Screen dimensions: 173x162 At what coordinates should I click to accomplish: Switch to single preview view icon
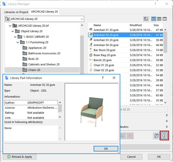[x=165, y=19]
